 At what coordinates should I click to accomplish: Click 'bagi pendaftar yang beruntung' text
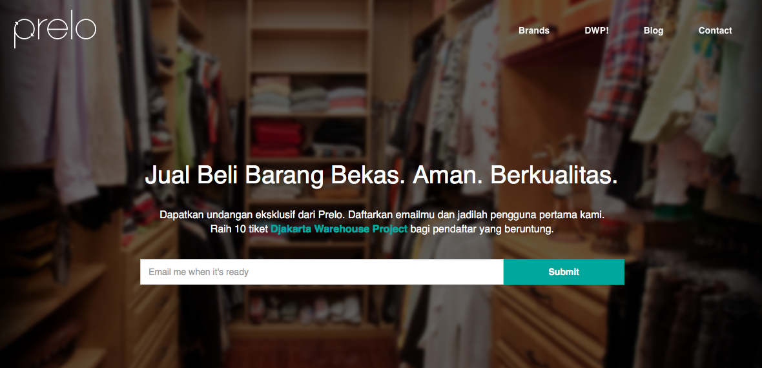[x=482, y=229]
